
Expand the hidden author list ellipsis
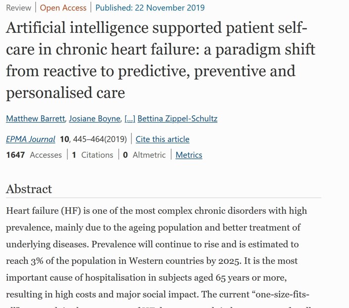pyautogui.click(x=129, y=119)
